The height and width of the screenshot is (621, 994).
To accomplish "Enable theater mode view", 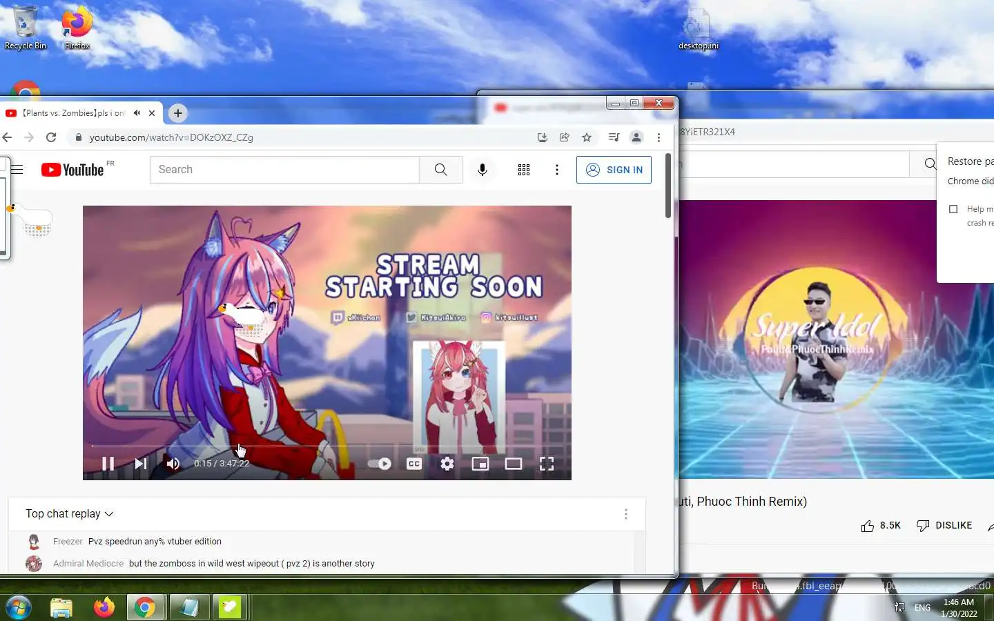I will [x=514, y=464].
